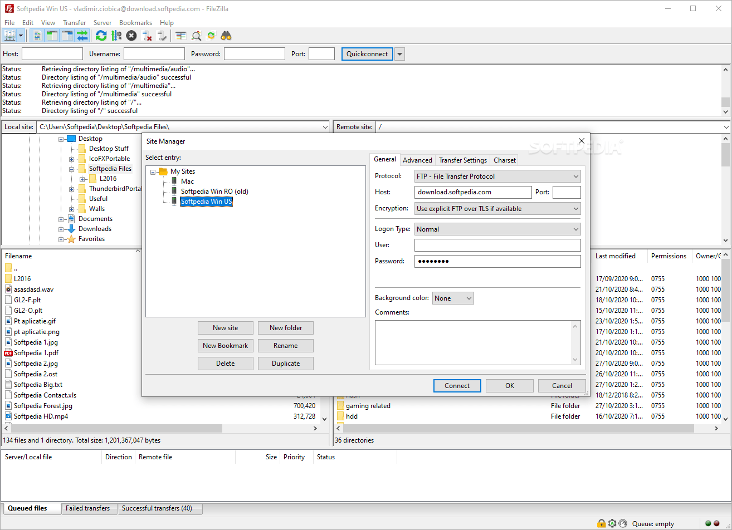732x530 pixels.
Task: Click the Delete button
Action: 226,364
